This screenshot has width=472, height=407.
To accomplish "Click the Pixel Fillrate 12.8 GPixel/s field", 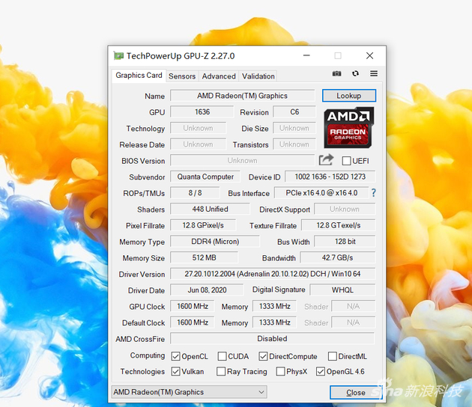I will click(203, 225).
